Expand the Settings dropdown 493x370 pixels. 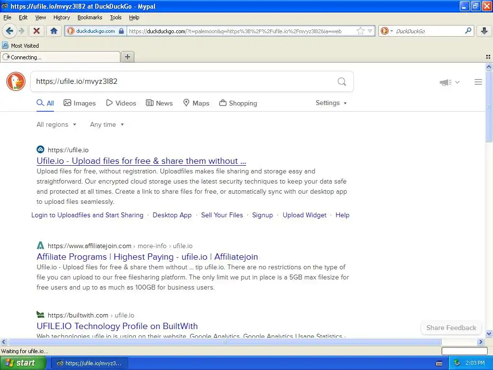point(331,103)
